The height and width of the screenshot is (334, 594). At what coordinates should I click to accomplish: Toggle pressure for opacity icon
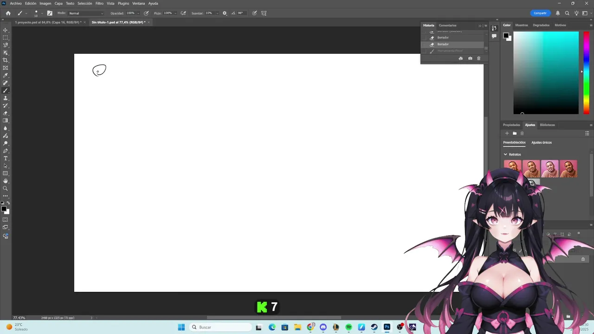coord(146,13)
